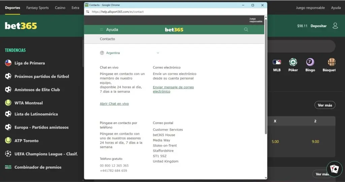Open Combinador de premios
The image size is (345, 182).
pos(38,167)
